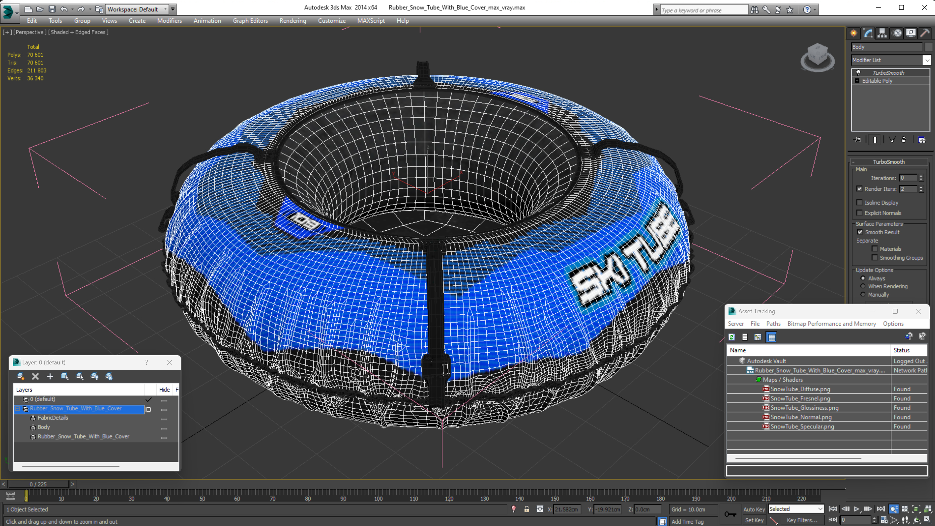935x526 pixels.
Task: Click the Asset Tracking horizontal scrollbar
Action: point(798,458)
